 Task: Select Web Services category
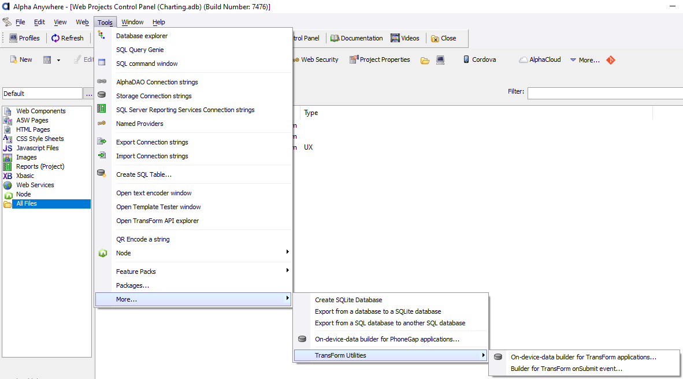35,185
